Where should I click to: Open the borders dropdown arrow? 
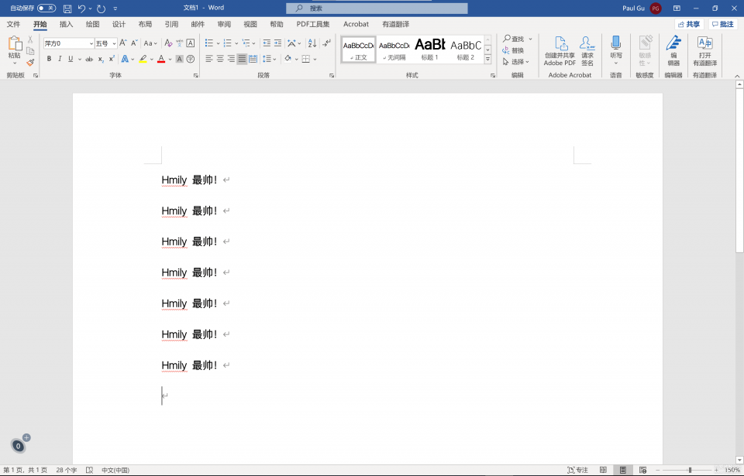point(315,60)
